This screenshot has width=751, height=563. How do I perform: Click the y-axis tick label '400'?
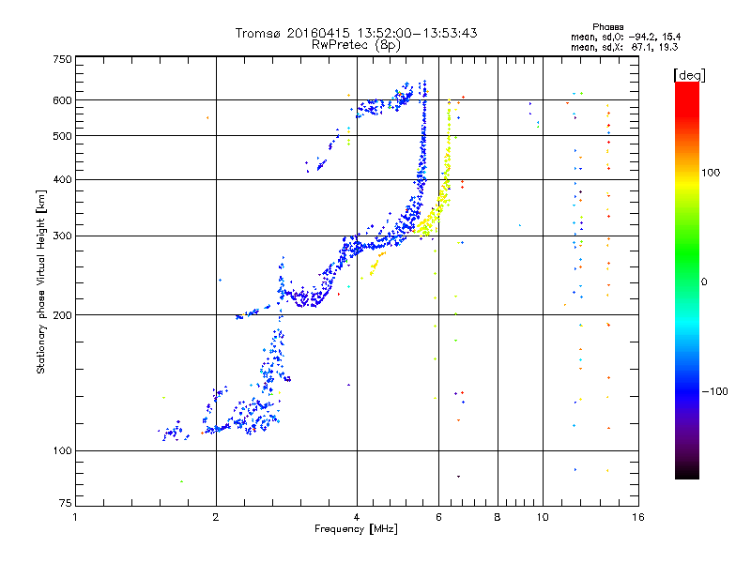(62, 179)
